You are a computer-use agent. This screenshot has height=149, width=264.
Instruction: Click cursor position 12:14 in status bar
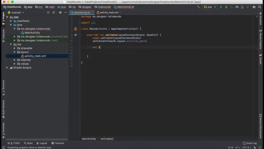click(231, 147)
